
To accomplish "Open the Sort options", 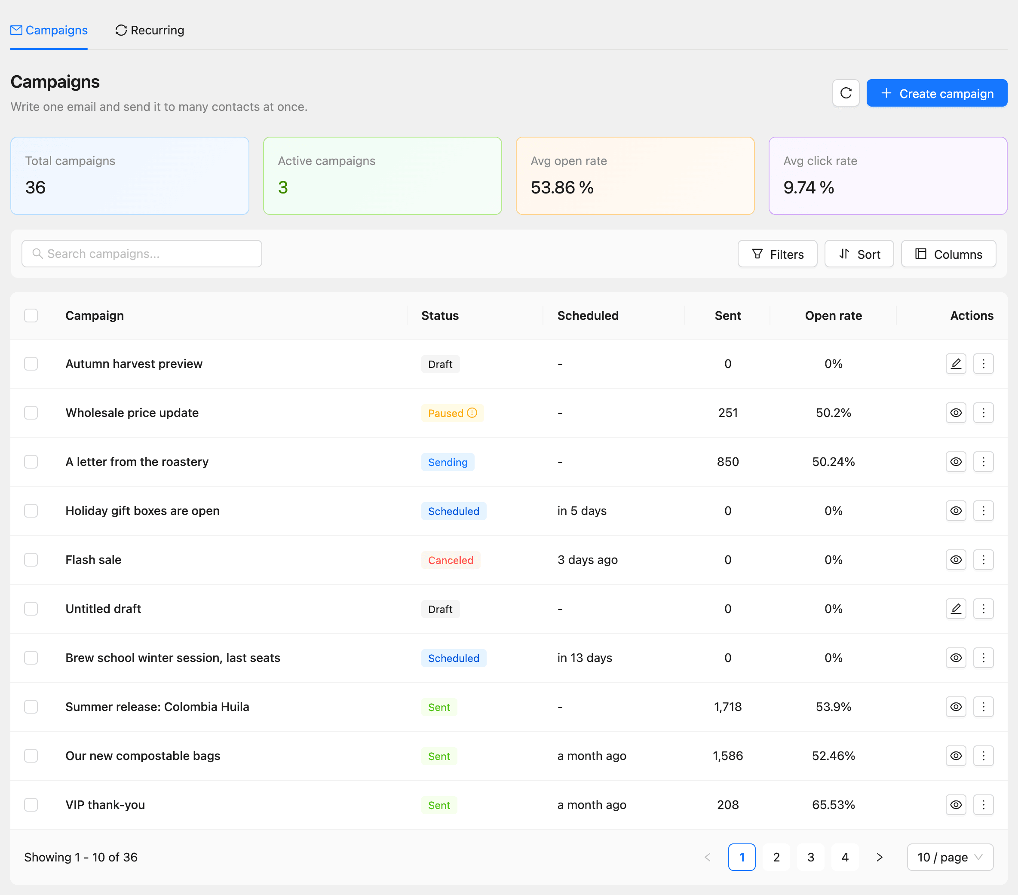I will pos(859,254).
